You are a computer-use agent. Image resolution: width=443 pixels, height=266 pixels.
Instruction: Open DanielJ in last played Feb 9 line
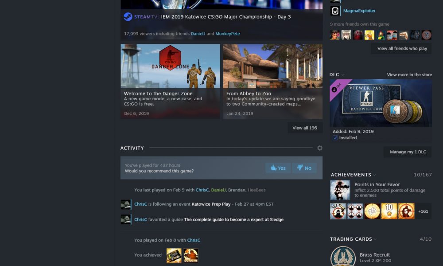pyautogui.click(x=218, y=190)
